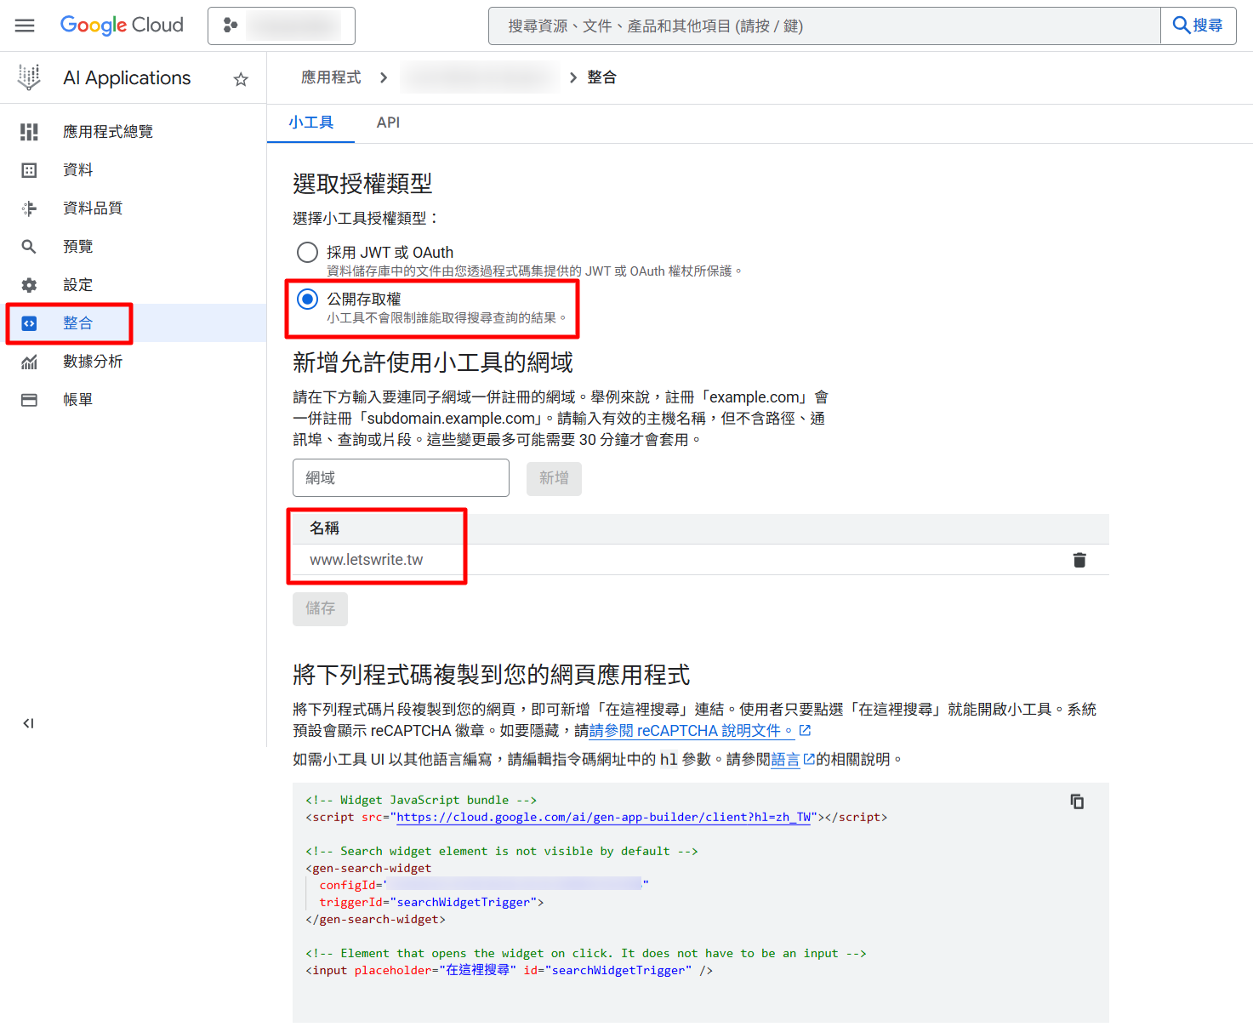
Task: Pin AI Applications with the star icon
Action: coord(241,79)
